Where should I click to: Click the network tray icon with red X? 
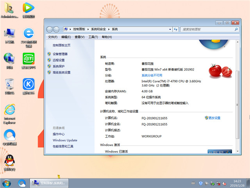point(218,183)
